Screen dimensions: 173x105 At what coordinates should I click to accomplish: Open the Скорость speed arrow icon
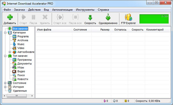click(x=90, y=17)
